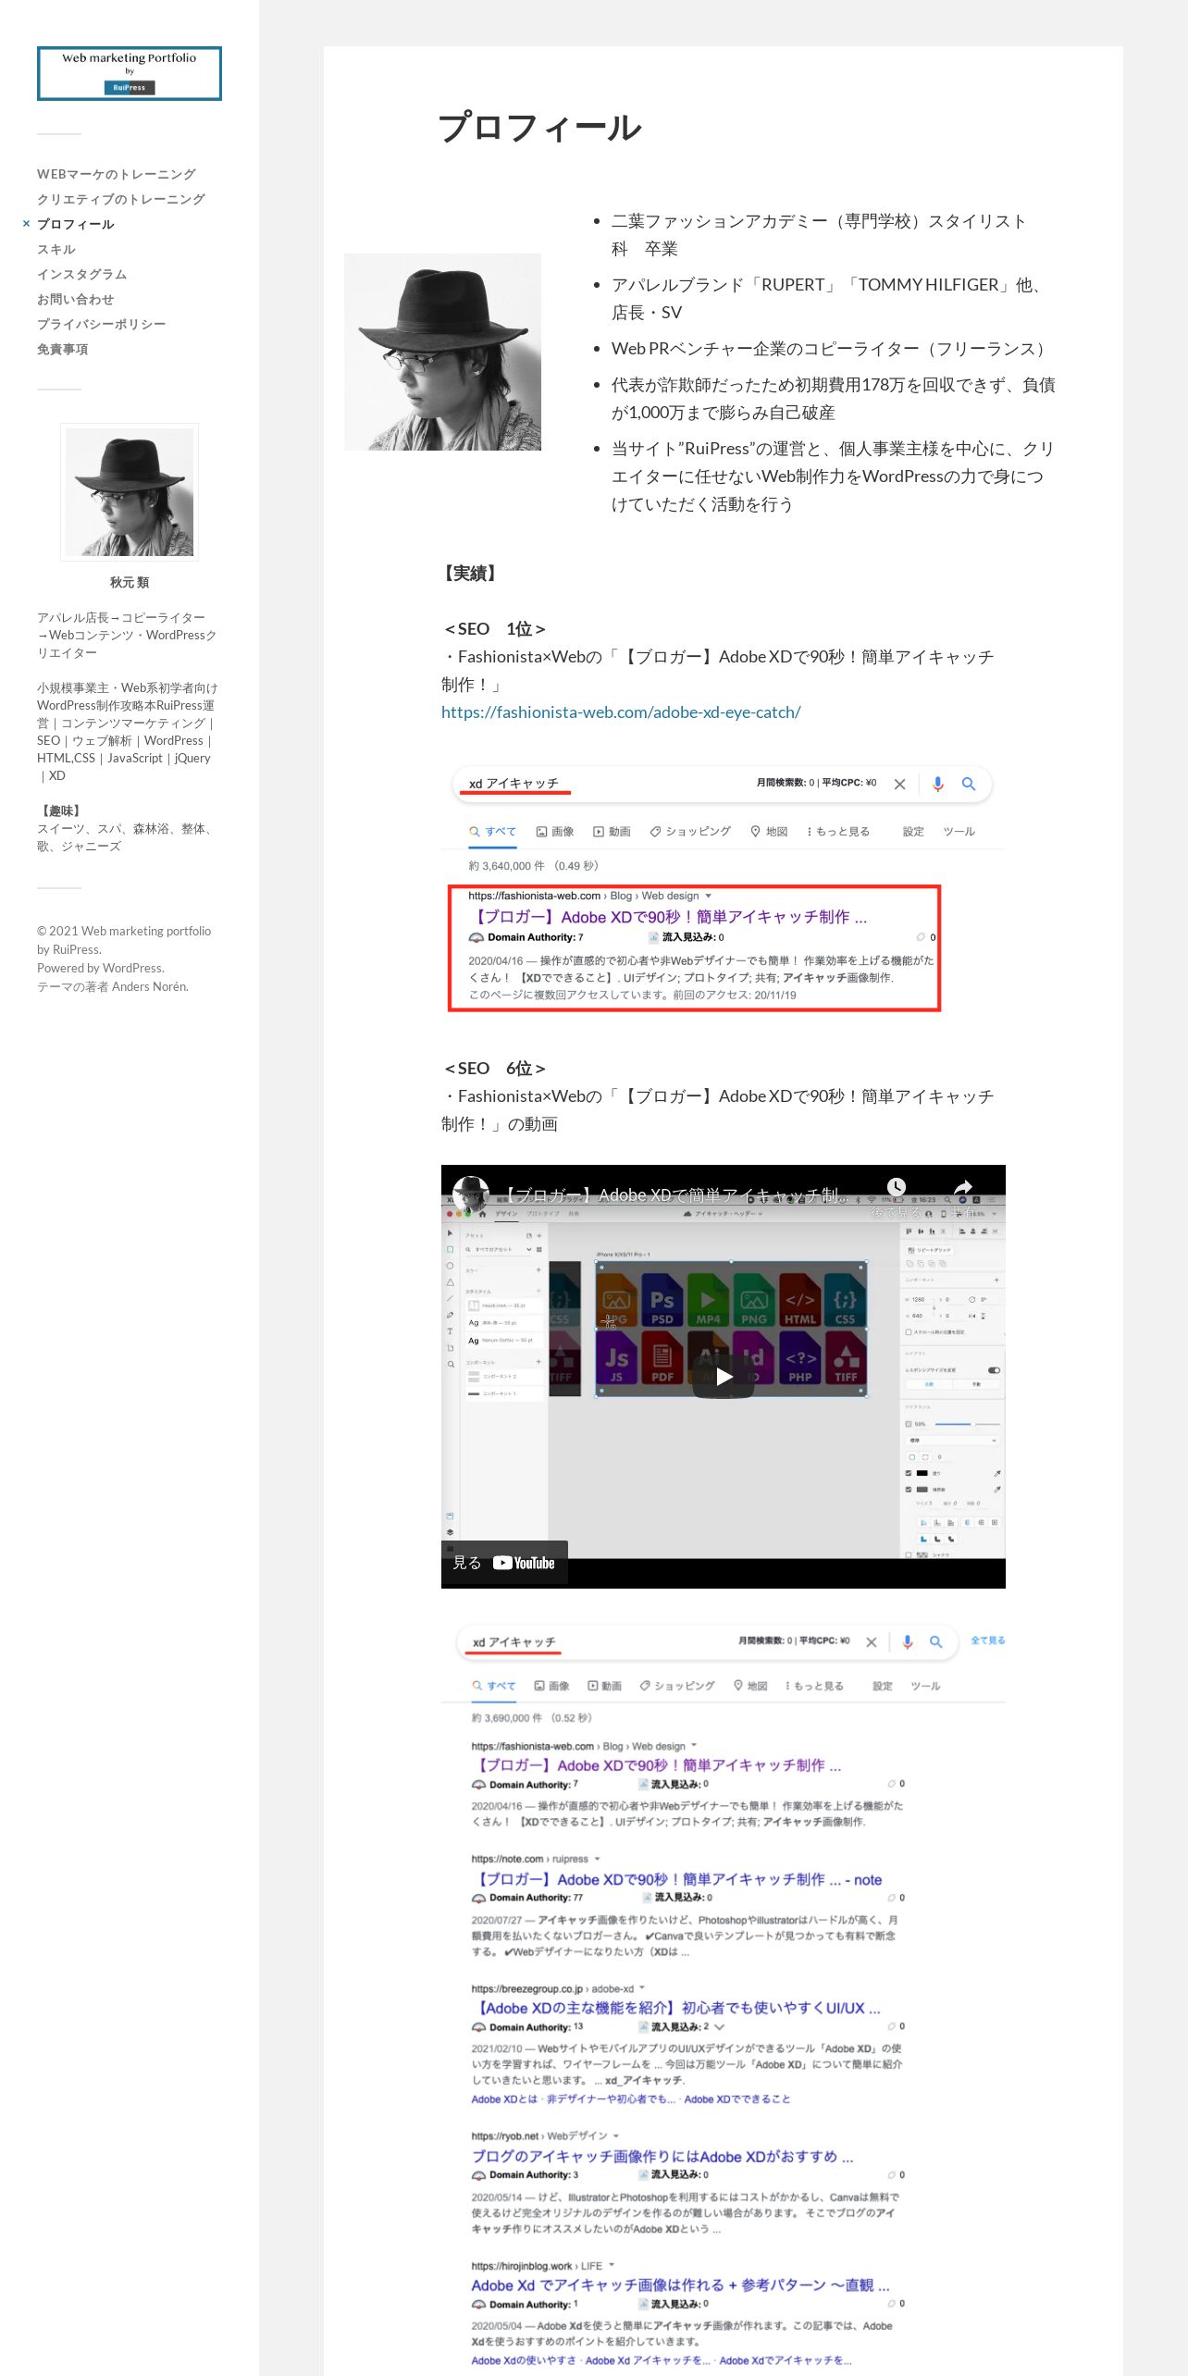Click the 【実績】 heading text

(x=471, y=574)
